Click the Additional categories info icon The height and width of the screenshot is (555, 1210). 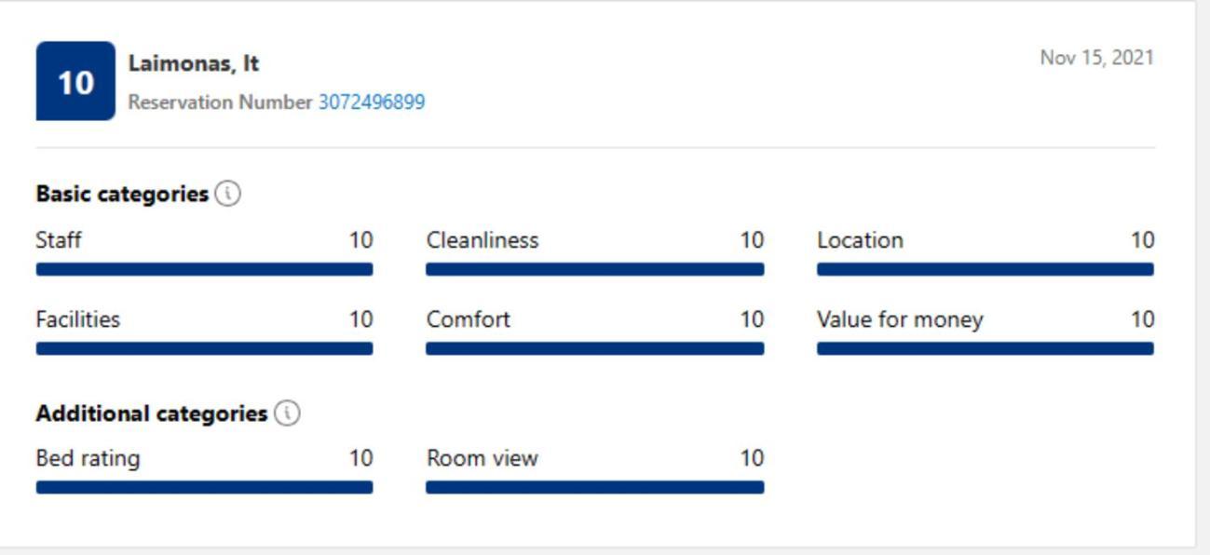tap(288, 413)
